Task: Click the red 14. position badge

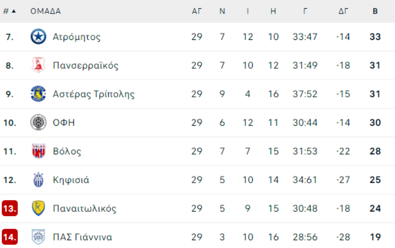Action: [x=10, y=237]
